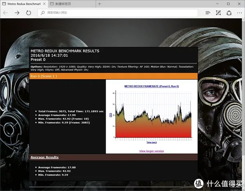
Task: Open the METRO REDUX FRAMERATE chart title link
Action: (151, 86)
